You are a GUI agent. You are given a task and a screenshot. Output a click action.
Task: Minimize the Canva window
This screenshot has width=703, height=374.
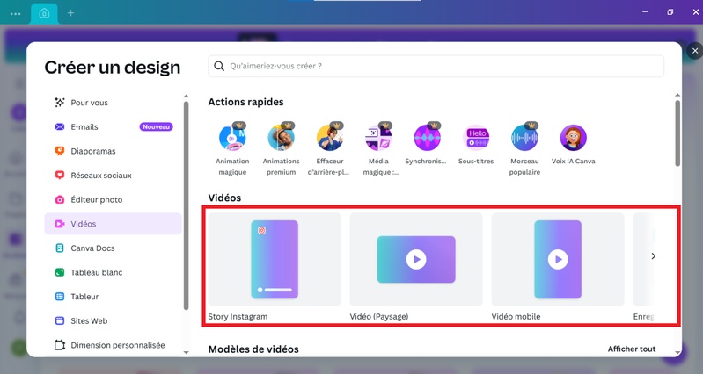[x=645, y=12]
